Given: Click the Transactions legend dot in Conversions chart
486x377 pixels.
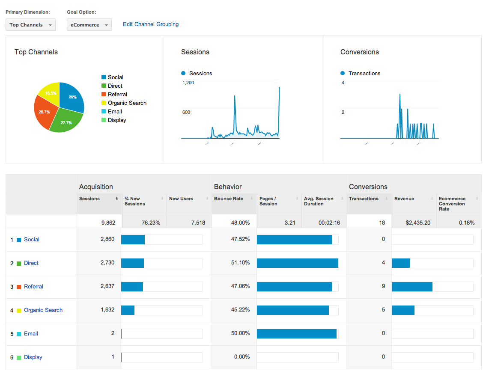Looking at the screenshot, I should 342,73.
